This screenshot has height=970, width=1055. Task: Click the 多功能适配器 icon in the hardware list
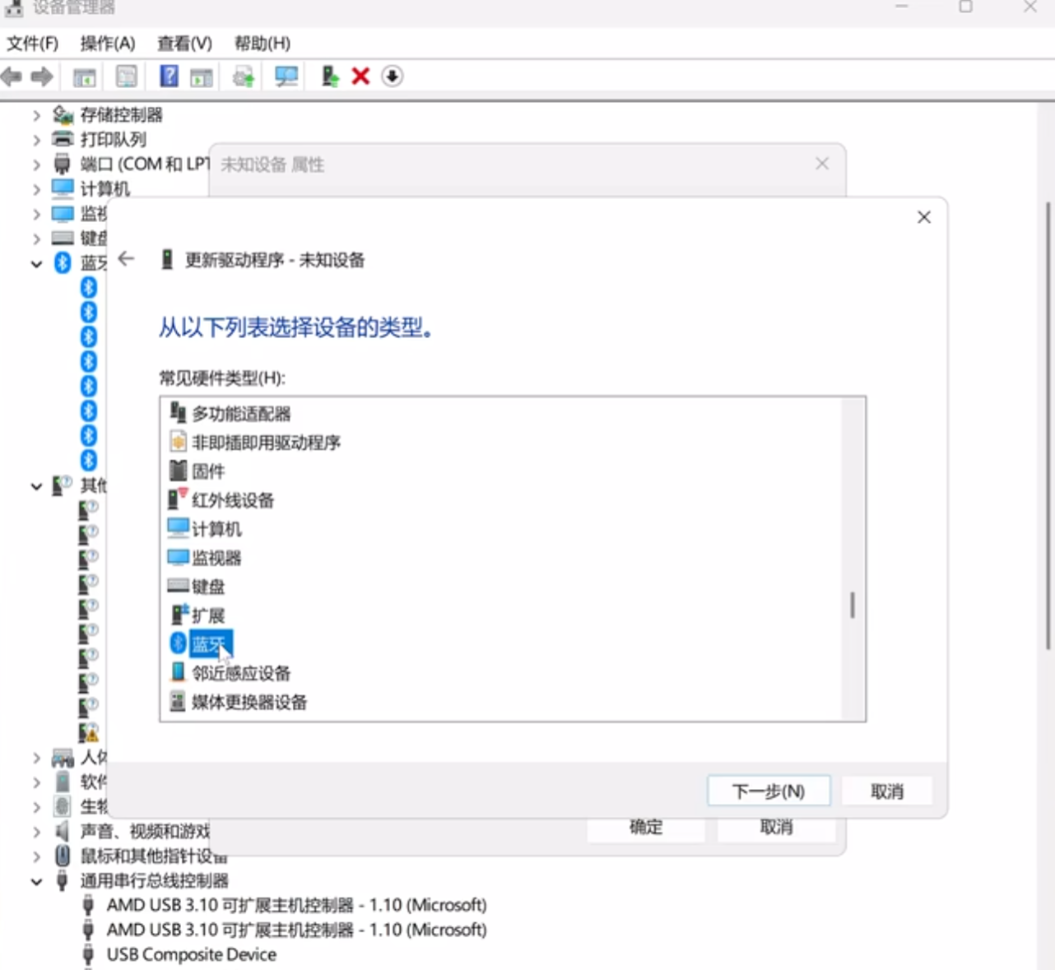click(x=178, y=412)
